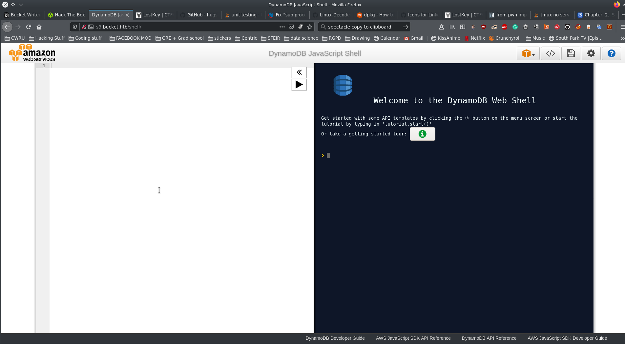Screen dimensions: 625x344
Task: Run the code with the play button
Action: click(x=299, y=85)
